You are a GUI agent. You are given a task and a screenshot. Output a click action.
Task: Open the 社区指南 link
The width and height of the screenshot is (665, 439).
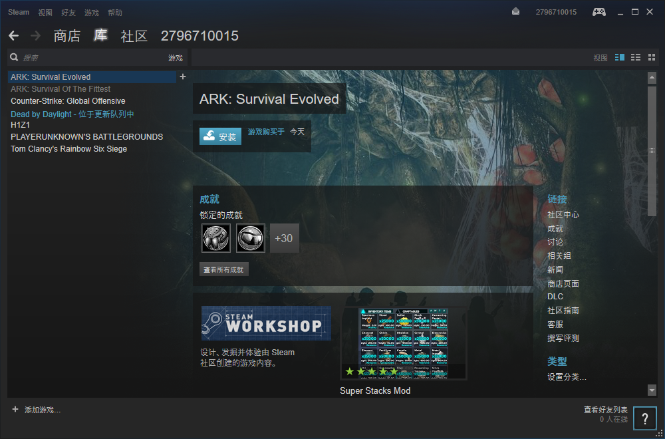563,311
